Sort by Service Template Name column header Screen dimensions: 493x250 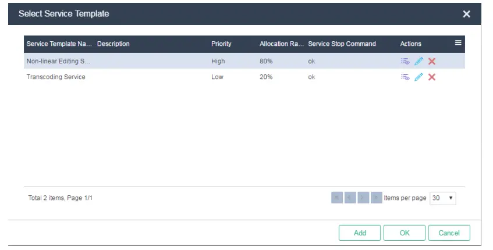(x=59, y=44)
